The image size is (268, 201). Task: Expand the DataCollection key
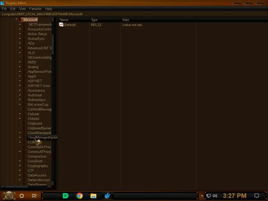(20, 180)
